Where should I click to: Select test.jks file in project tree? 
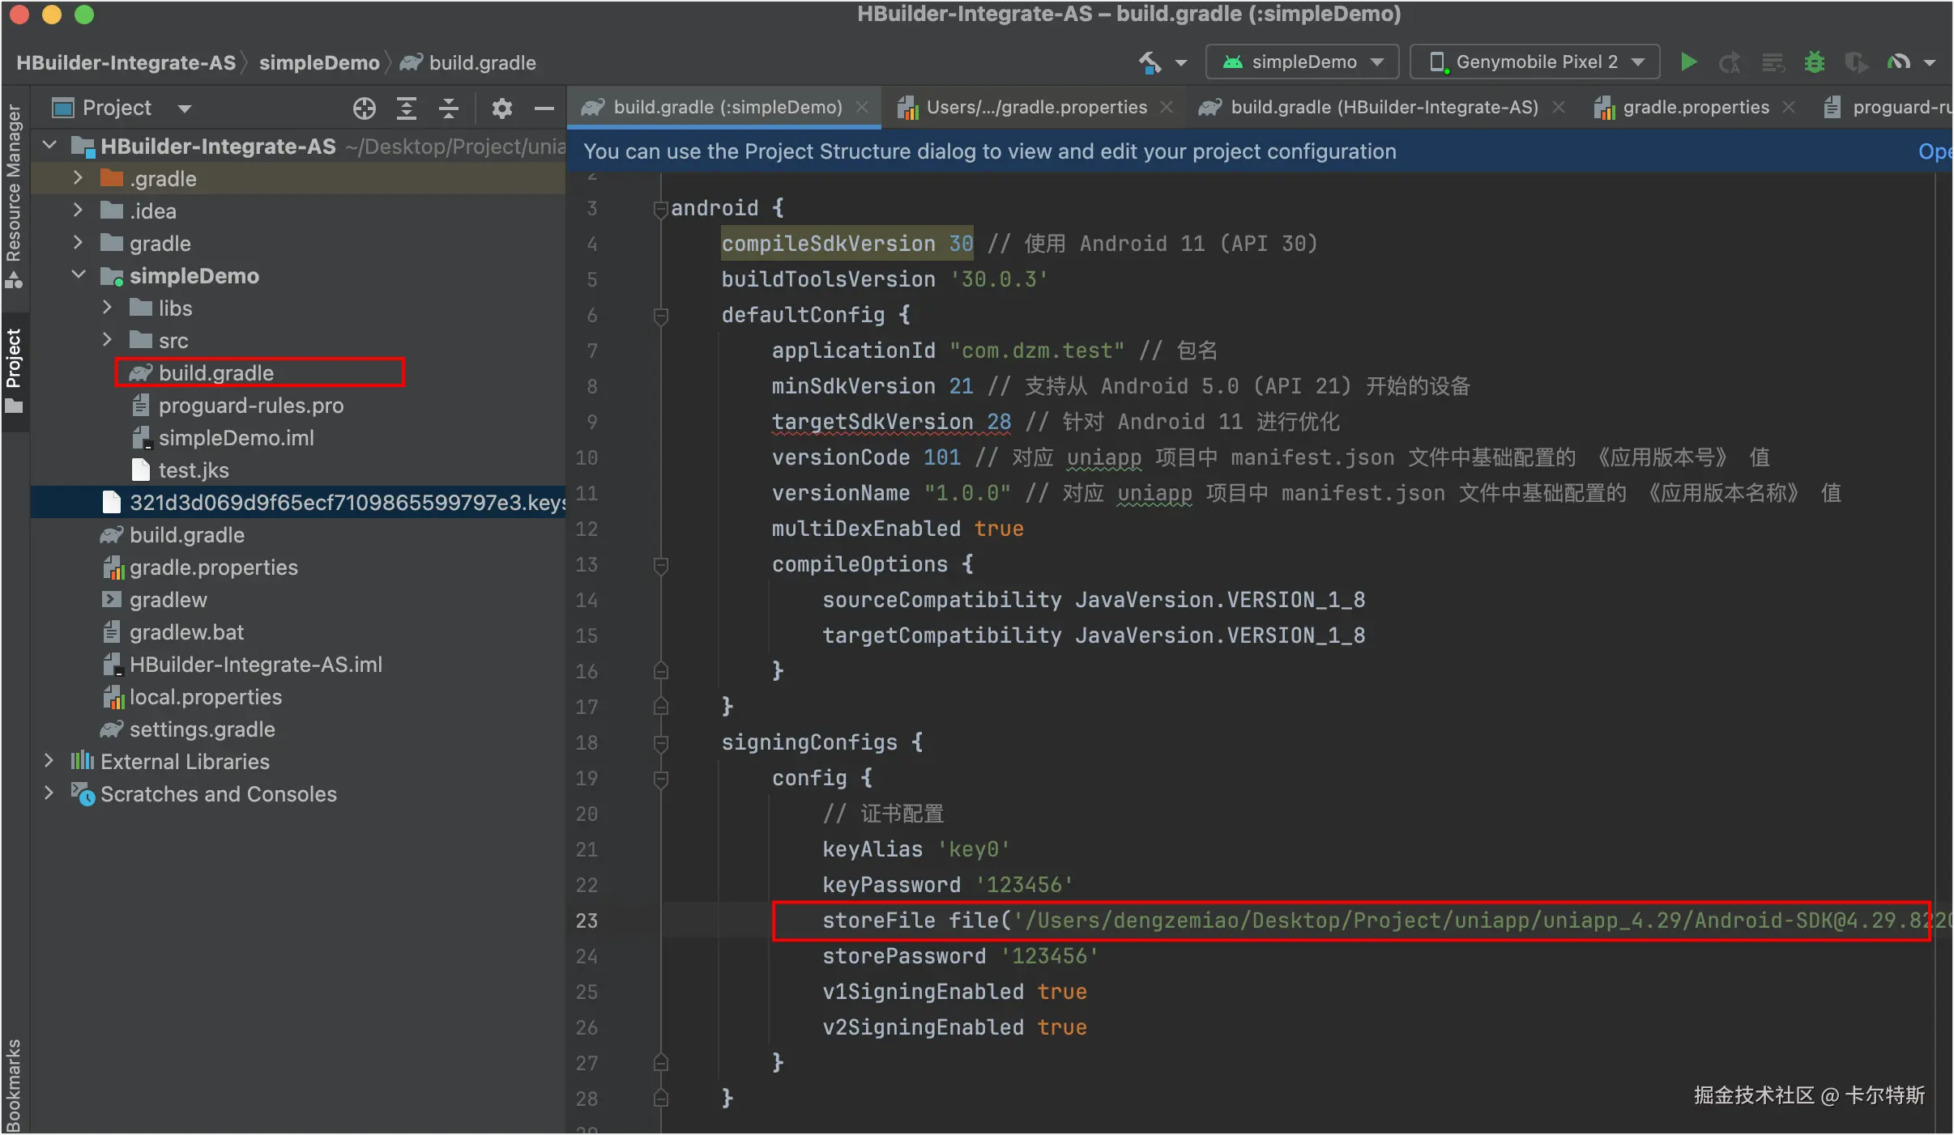point(194,470)
